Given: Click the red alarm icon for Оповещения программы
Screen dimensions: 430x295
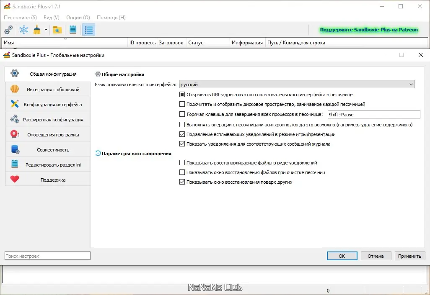Looking at the screenshot, I should point(15,134).
